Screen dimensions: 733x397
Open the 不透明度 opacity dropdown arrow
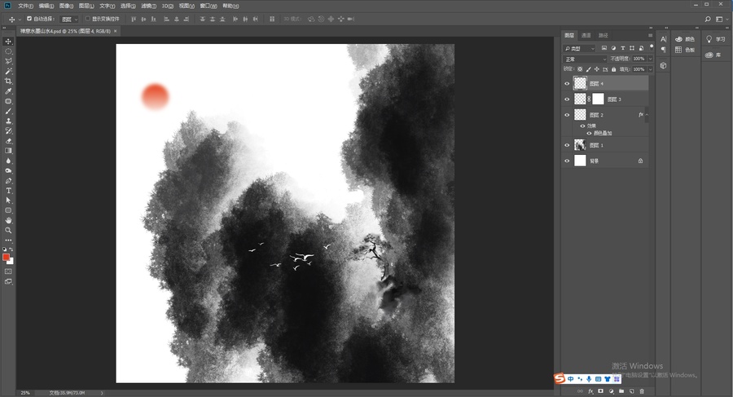[x=650, y=59]
